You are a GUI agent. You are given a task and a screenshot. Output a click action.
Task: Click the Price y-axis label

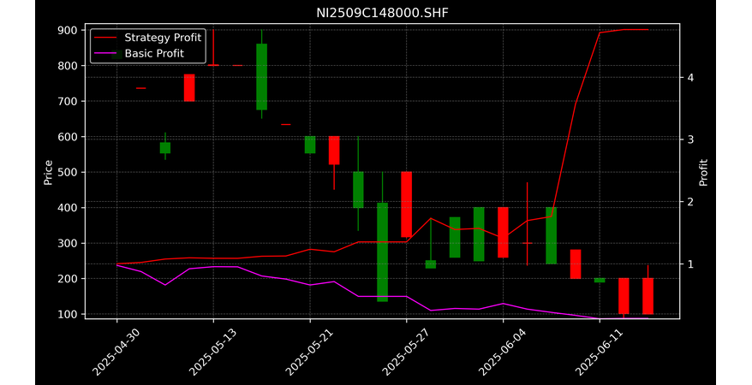pos(48,173)
